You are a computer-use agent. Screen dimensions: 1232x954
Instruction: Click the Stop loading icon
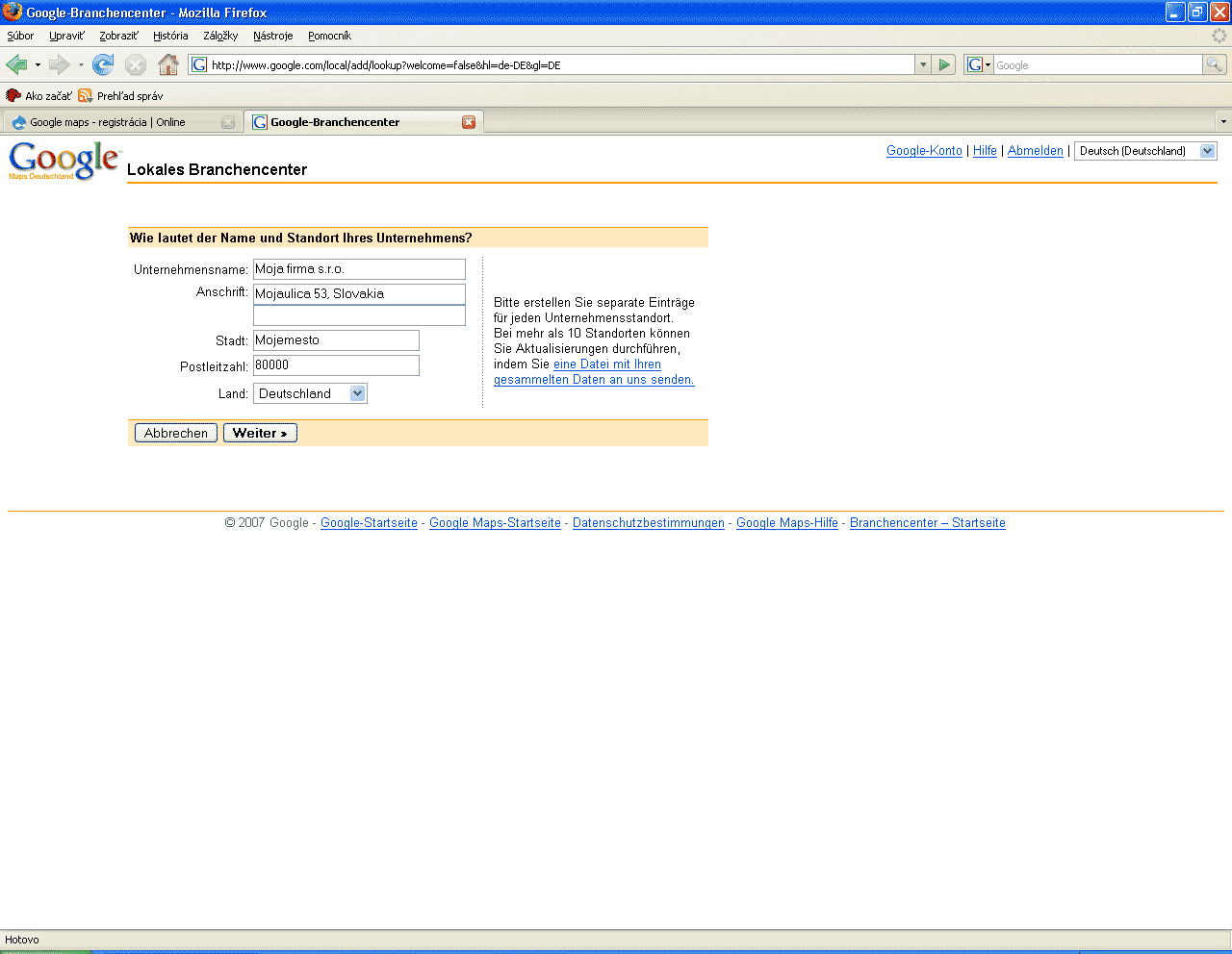[136, 64]
